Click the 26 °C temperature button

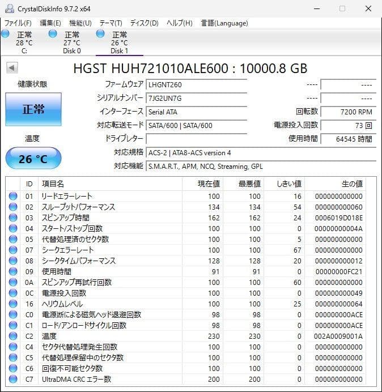click(x=33, y=159)
